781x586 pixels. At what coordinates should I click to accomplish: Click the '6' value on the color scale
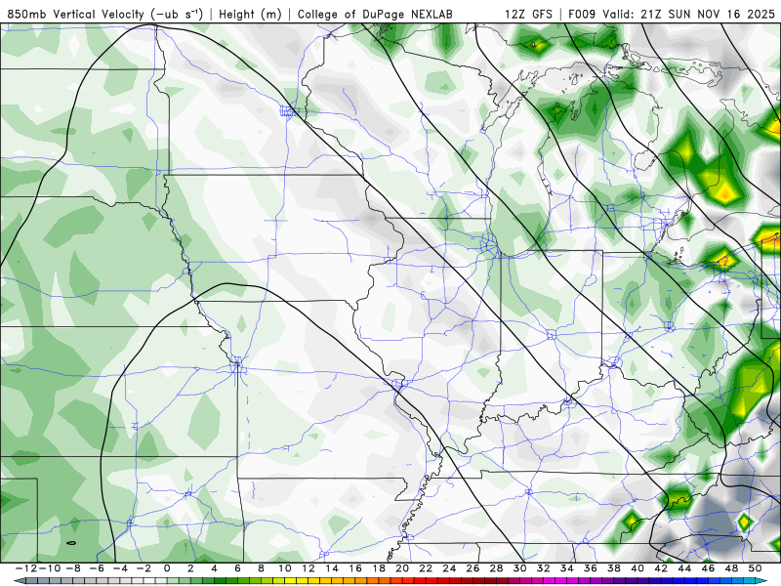[x=237, y=568]
